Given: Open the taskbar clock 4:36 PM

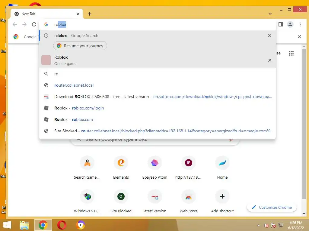Looking at the screenshot, I should point(296,225).
